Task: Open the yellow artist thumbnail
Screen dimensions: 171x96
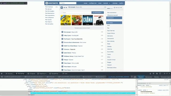Action: click(66, 20)
